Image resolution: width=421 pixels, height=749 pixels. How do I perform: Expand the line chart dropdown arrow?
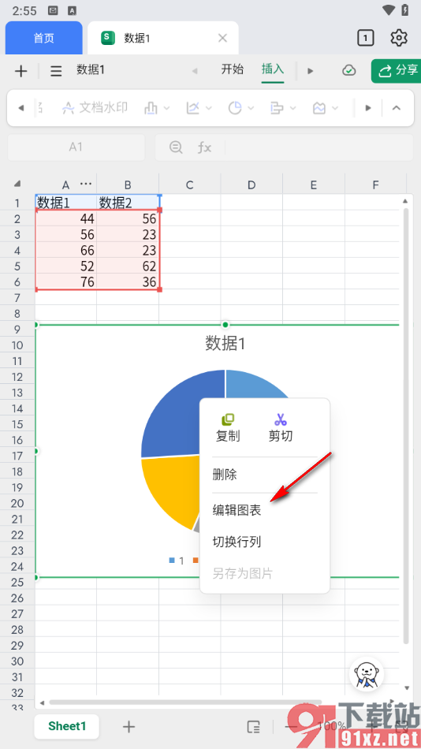(x=209, y=109)
